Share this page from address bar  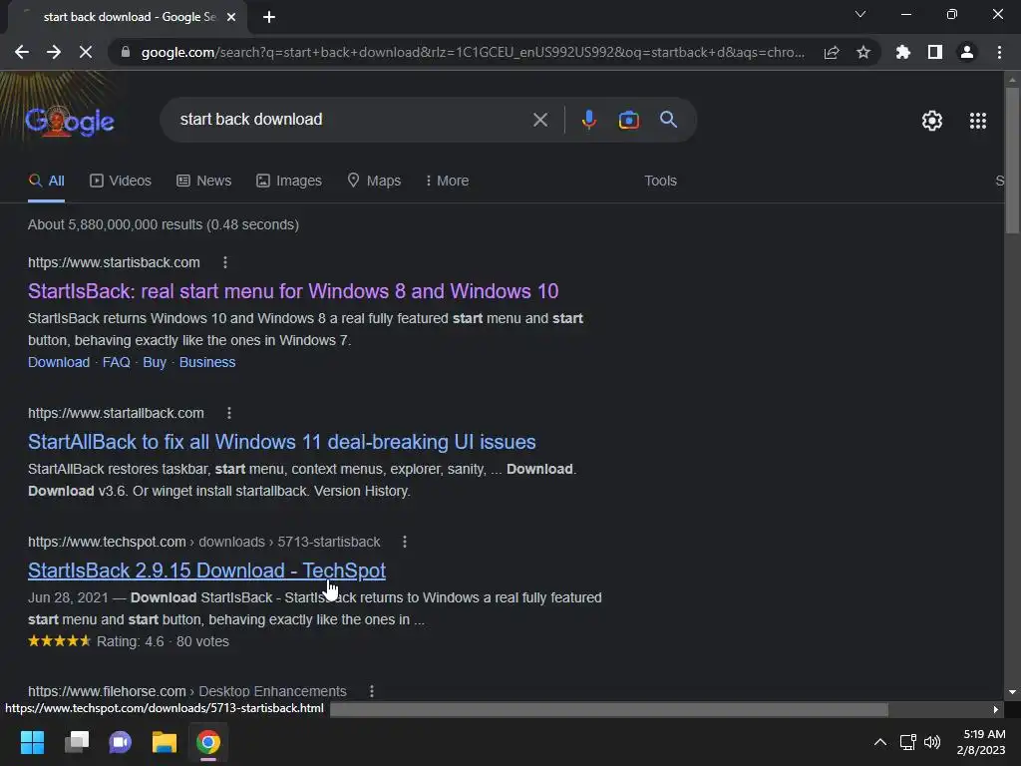[832, 53]
